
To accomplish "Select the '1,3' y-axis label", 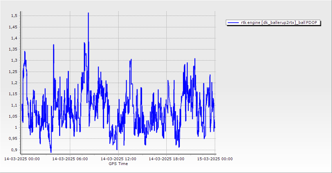I will click(15, 60).
